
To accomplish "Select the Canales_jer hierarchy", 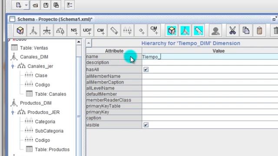I will point(40,66).
